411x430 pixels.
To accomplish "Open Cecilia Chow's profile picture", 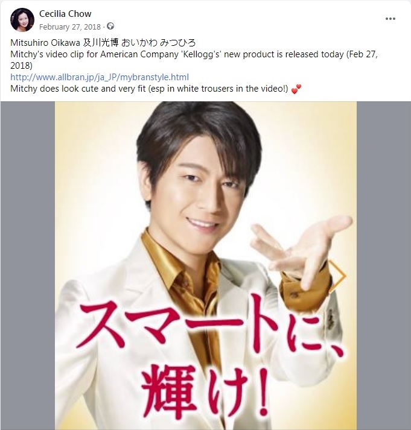I will click(x=22, y=20).
